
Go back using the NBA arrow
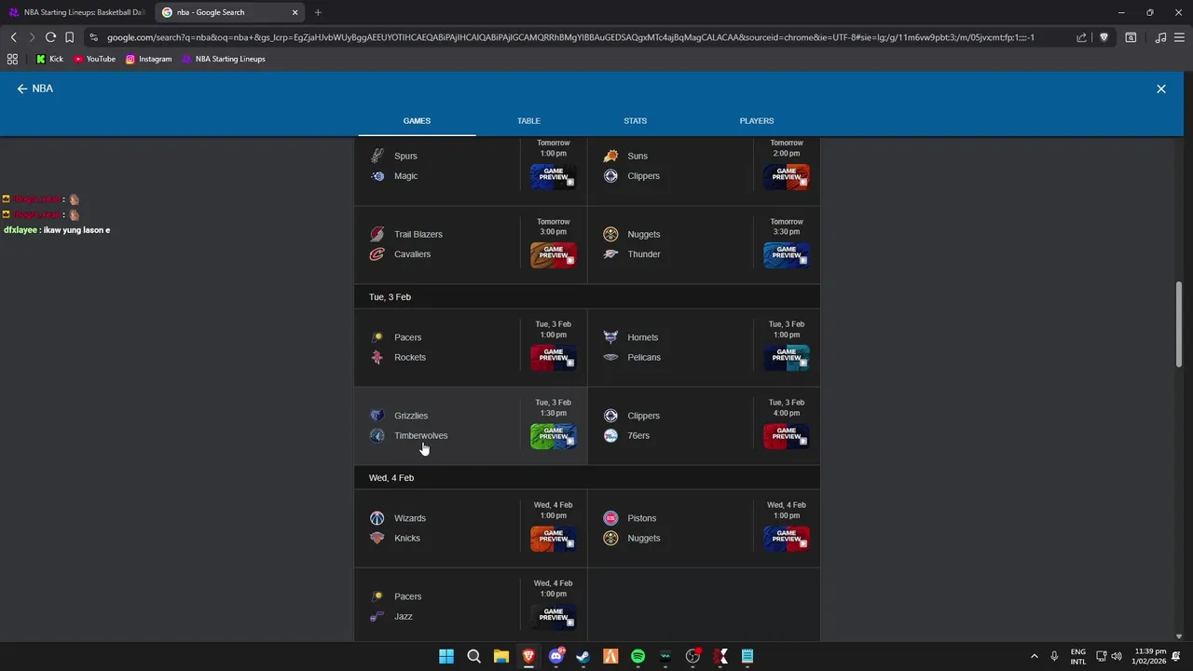(x=22, y=89)
